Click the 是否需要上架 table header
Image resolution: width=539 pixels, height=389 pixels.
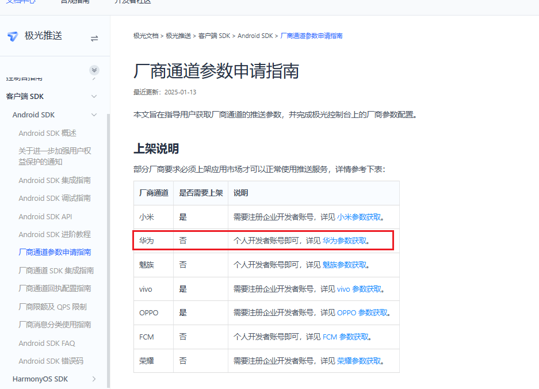click(201, 193)
